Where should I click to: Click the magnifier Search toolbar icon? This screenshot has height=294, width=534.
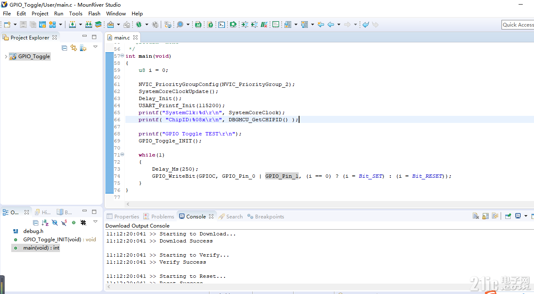point(180,24)
